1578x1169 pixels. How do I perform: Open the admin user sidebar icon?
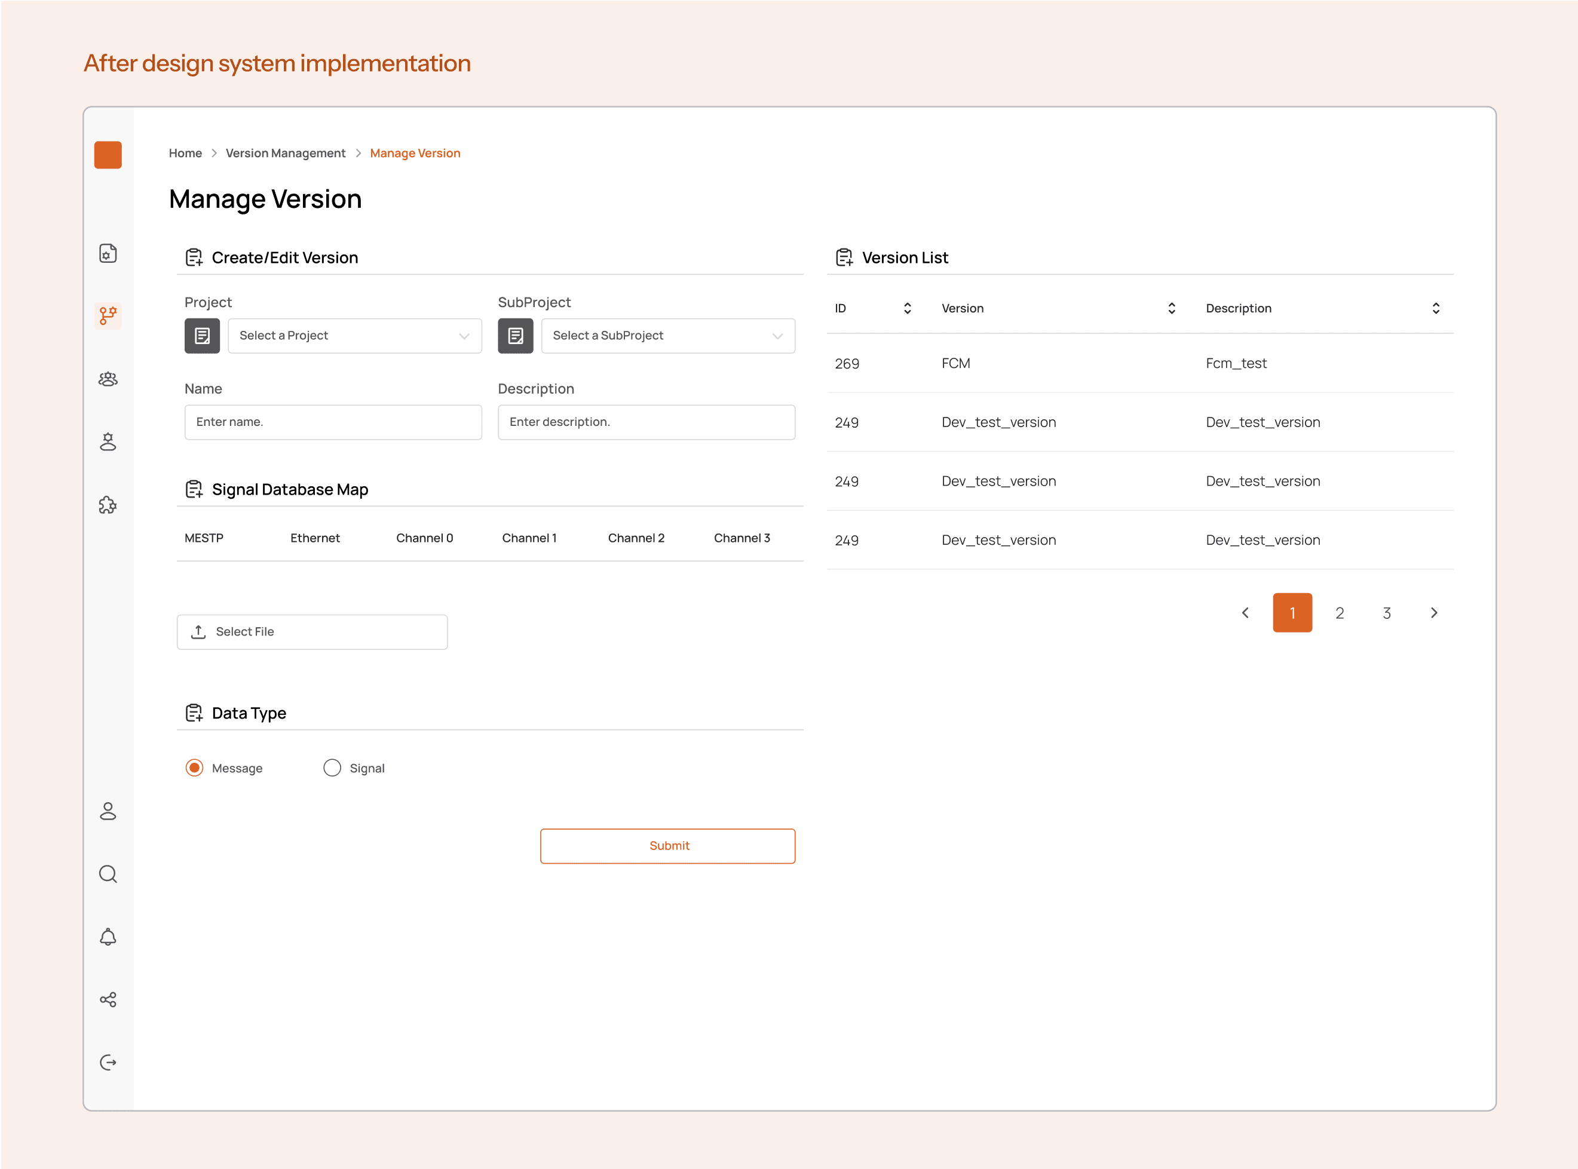tap(108, 442)
